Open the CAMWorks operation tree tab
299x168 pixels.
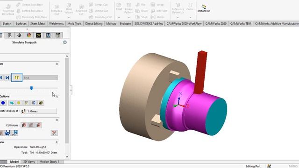click(48, 35)
